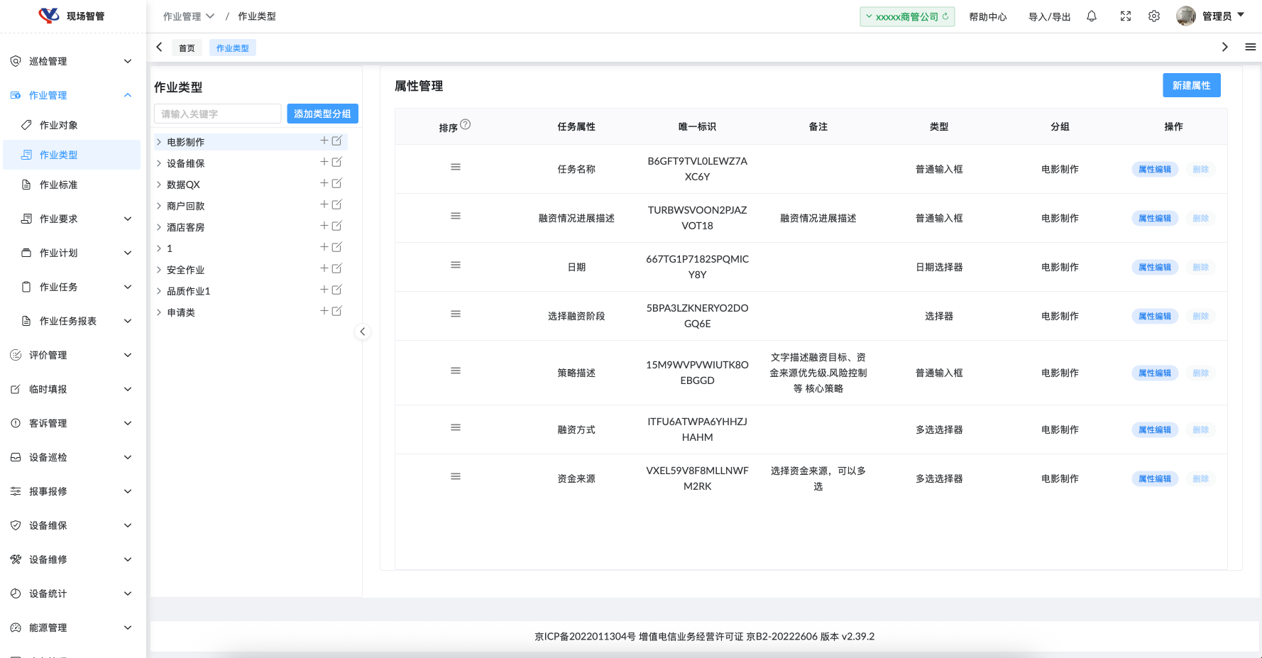Click the keyword search input field

pyautogui.click(x=217, y=114)
